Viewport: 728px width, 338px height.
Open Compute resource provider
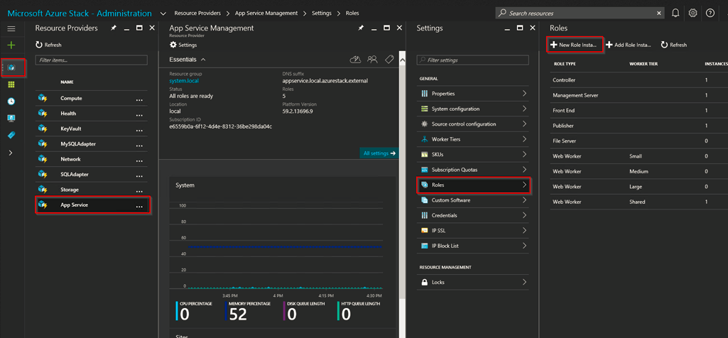(x=92, y=99)
